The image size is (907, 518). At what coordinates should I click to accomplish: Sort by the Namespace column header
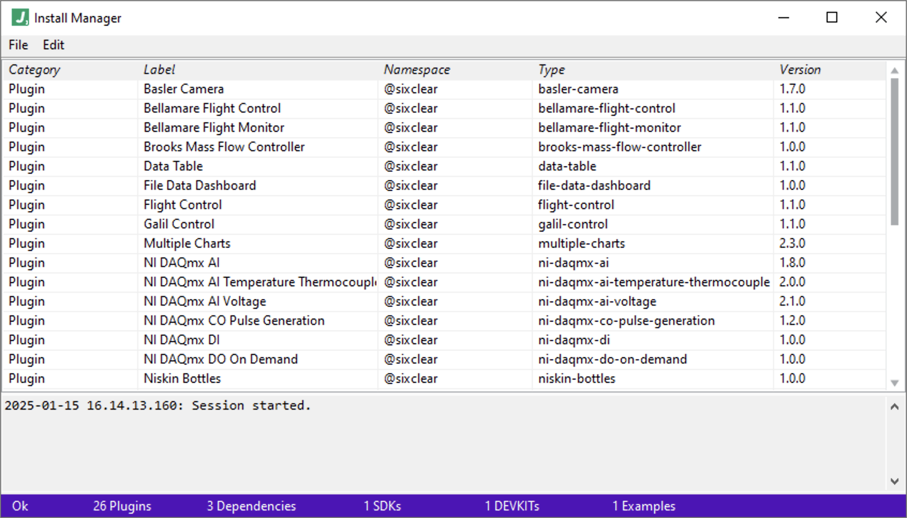pyautogui.click(x=417, y=70)
